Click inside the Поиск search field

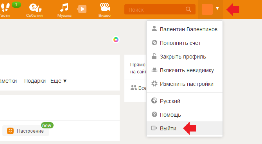tap(160, 9)
